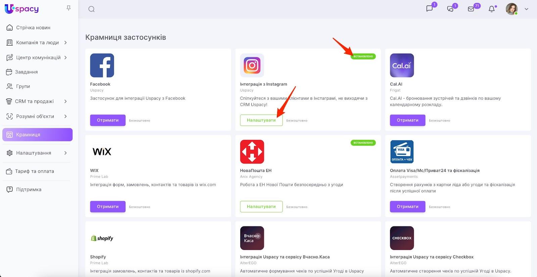This screenshot has height=277, width=537.
Task: Open the Завдання menu item
Action: [x=26, y=72]
